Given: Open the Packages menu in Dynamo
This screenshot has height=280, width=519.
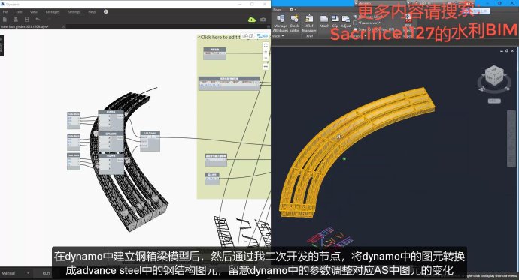Looking at the screenshot, I should [53, 11].
